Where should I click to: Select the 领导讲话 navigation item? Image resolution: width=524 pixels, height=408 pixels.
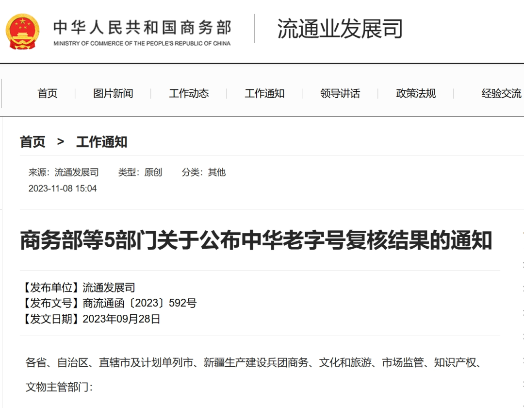(340, 93)
